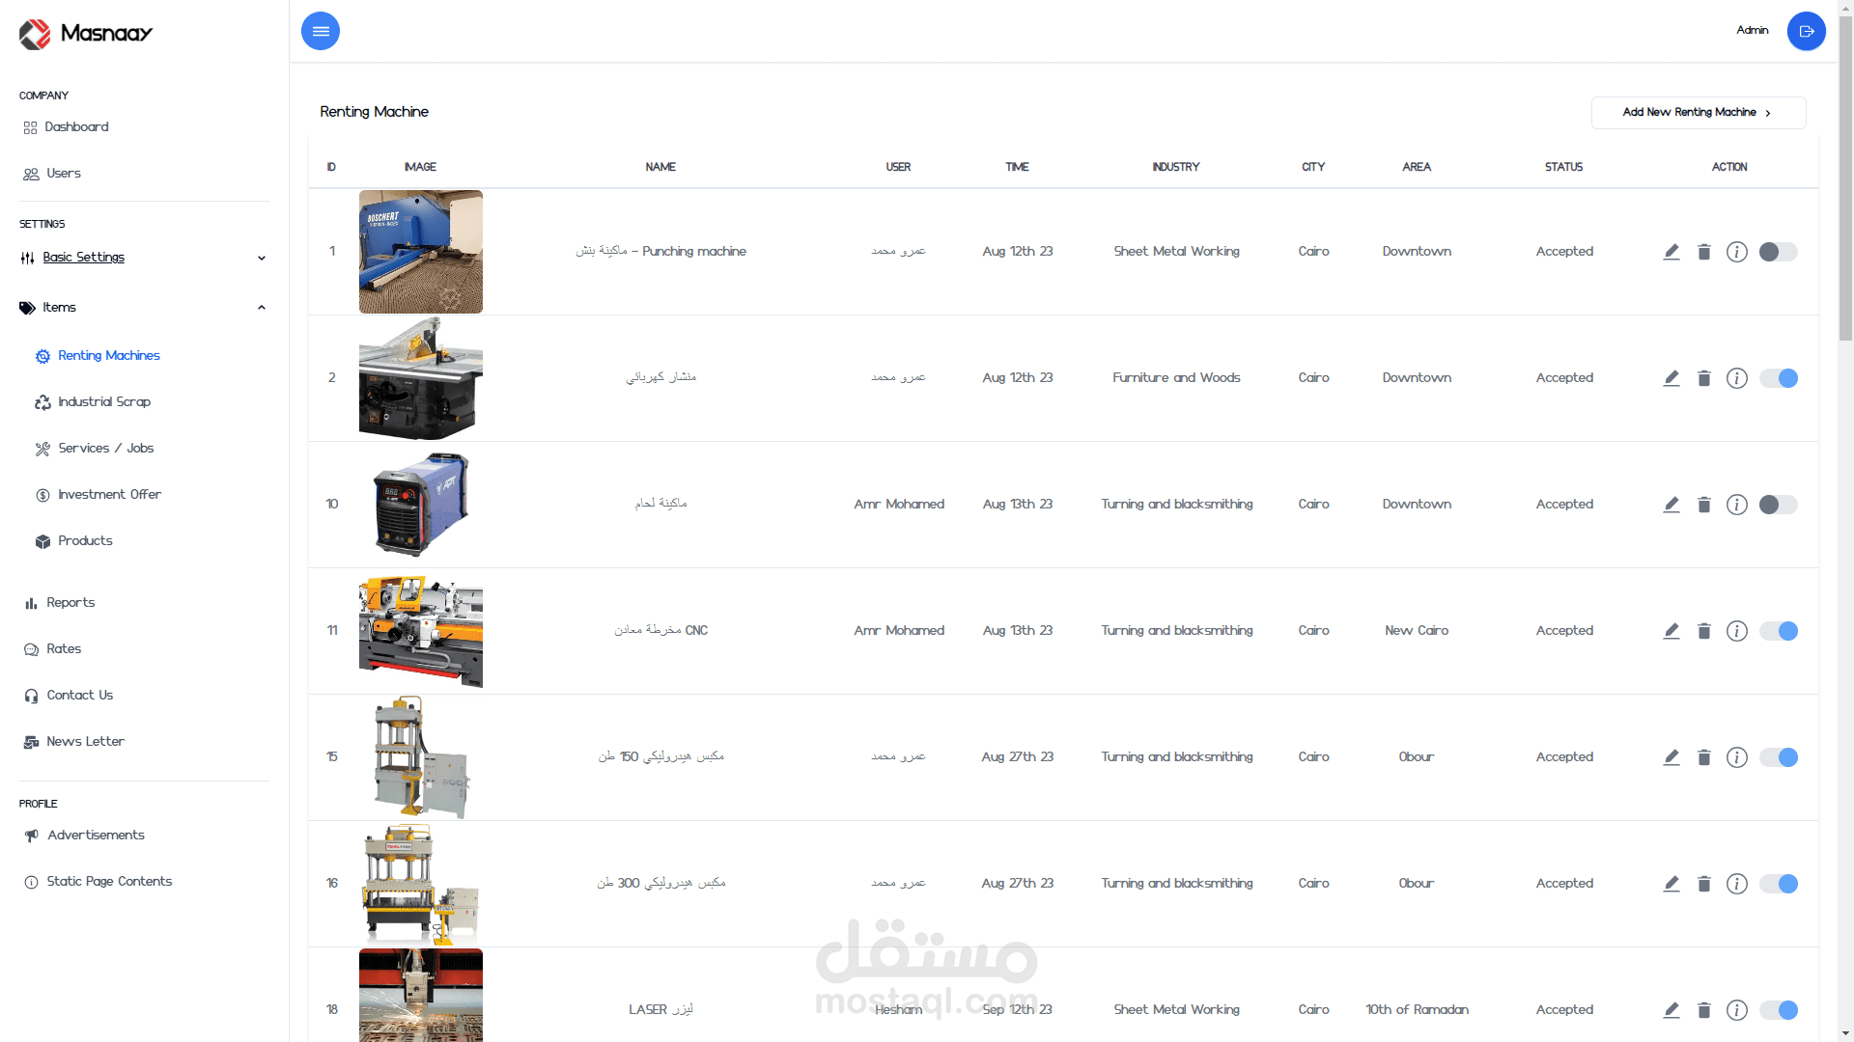This screenshot has width=1854, height=1042.
Task: Edit the 150 ton hydraulic press row
Action: point(1671,757)
